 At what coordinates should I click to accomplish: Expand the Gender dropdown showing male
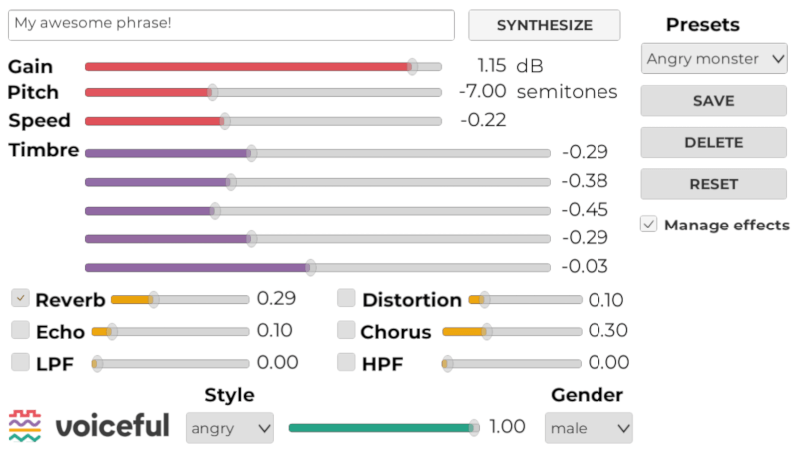(x=589, y=428)
